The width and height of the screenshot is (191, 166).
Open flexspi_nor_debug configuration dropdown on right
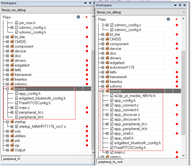141,12
